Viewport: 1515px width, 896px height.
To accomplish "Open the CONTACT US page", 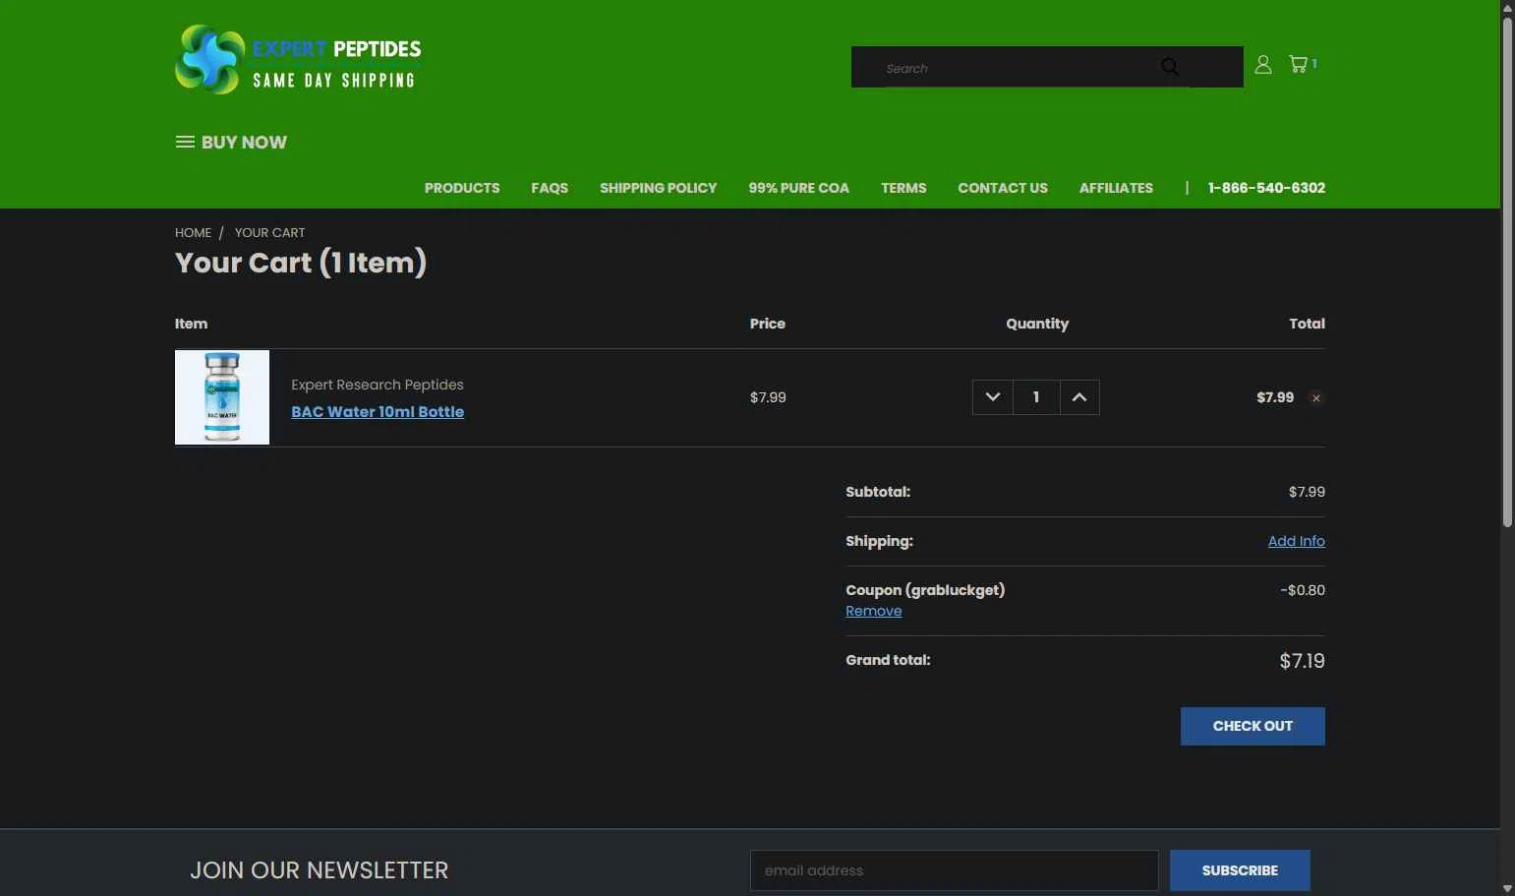I will click(x=1003, y=188).
